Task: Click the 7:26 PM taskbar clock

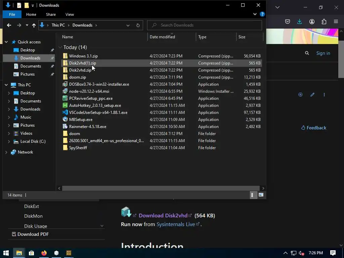Action: (x=315, y=253)
